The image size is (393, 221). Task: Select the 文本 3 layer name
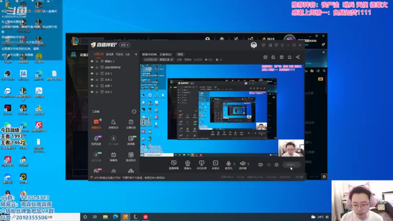[108, 92]
